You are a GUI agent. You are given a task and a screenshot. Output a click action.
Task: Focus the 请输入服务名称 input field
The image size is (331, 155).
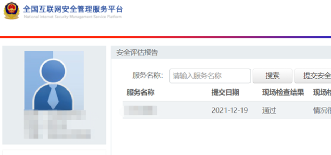[210, 76]
